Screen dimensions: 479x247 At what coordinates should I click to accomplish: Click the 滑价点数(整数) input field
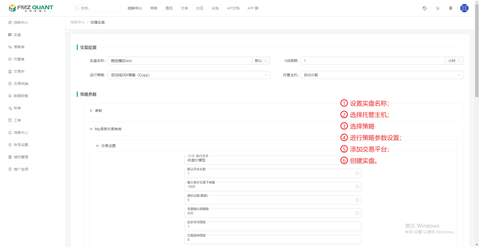(x=273, y=200)
